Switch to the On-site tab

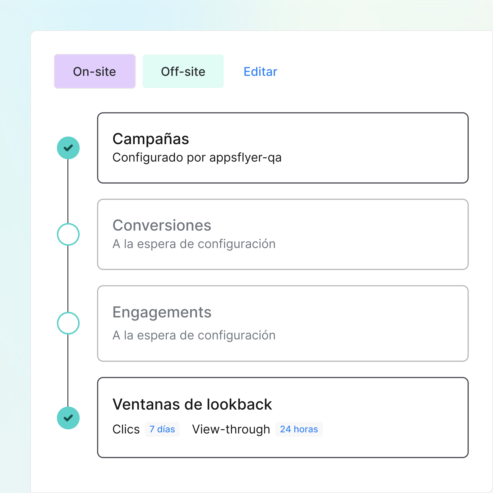[x=94, y=72]
